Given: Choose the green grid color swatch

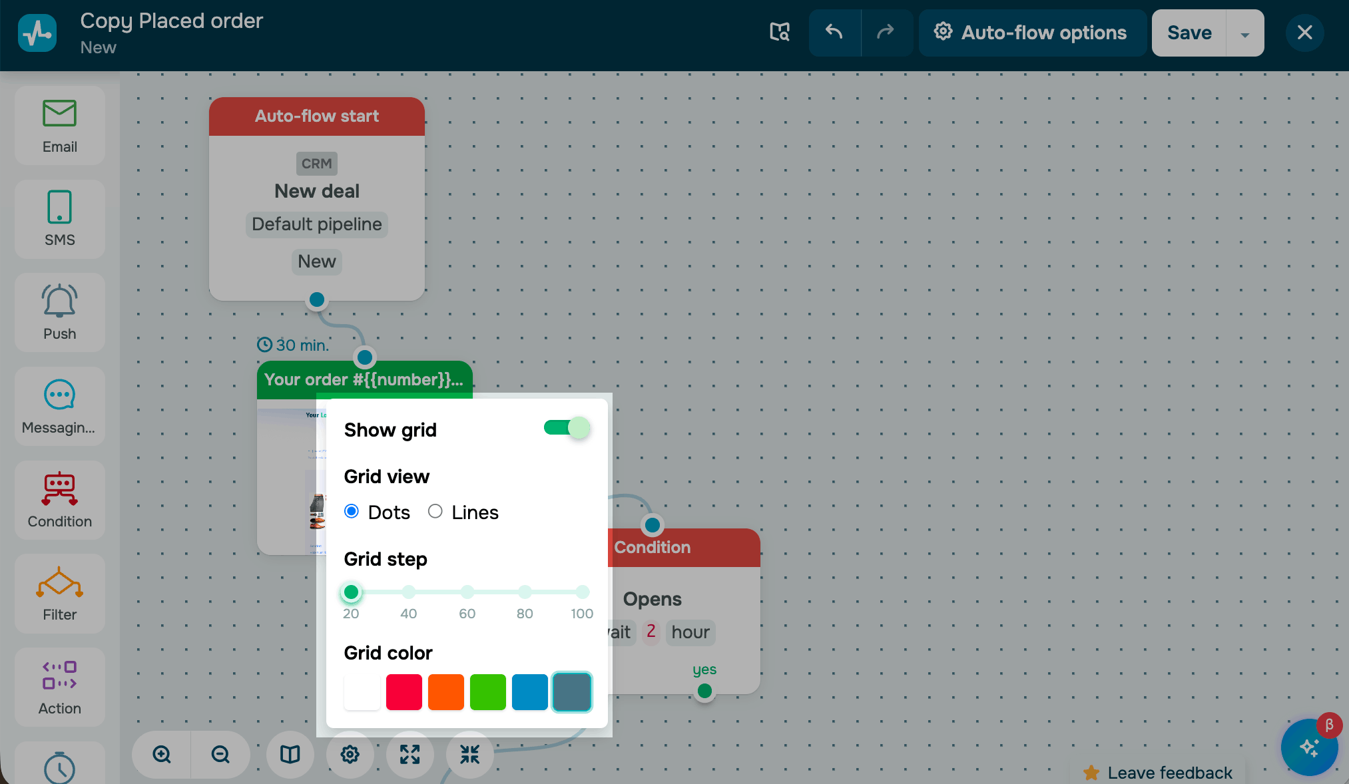Looking at the screenshot, I should tap(488, 692).
